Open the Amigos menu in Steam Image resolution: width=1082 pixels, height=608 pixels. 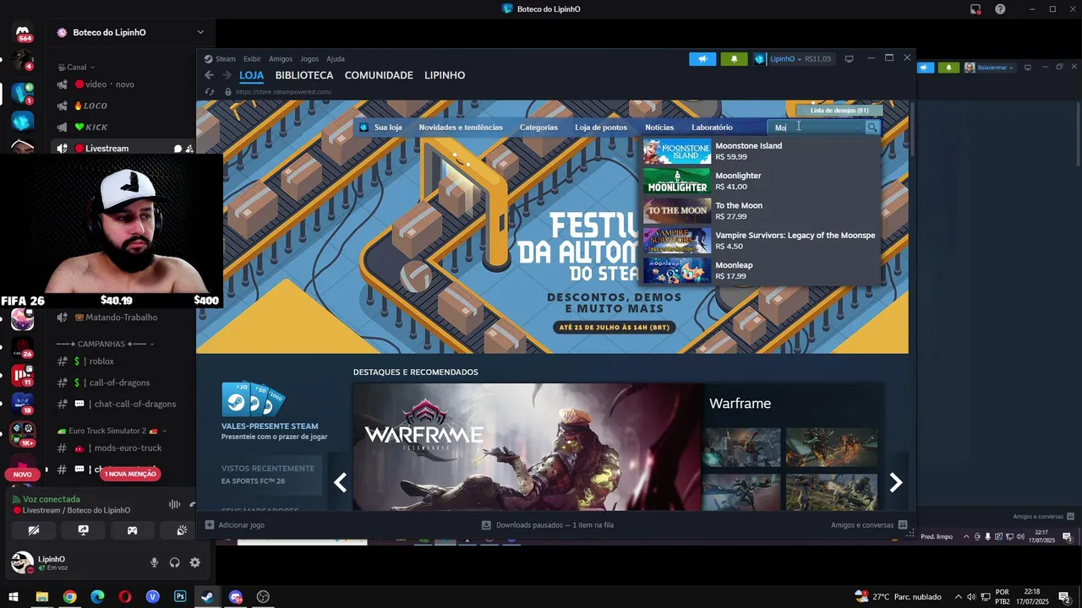tap(281, 59)
